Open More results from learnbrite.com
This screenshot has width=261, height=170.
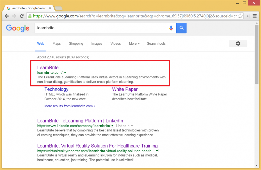pos(70,106)
